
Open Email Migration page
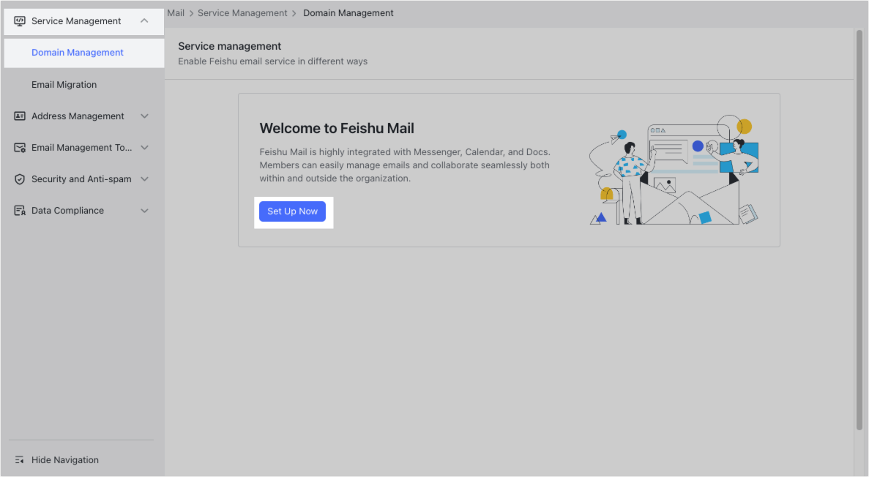pyautogui.click(x=64, y=85)
